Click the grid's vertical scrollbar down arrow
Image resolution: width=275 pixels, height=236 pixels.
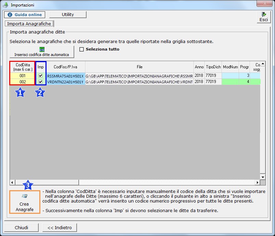point(263,177)
